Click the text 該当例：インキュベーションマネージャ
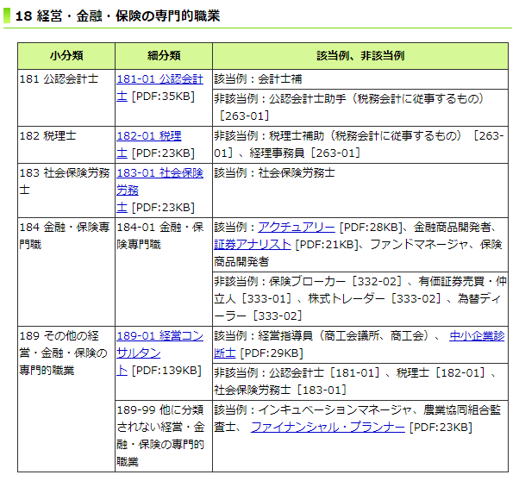519x481 pixels. 313,410
